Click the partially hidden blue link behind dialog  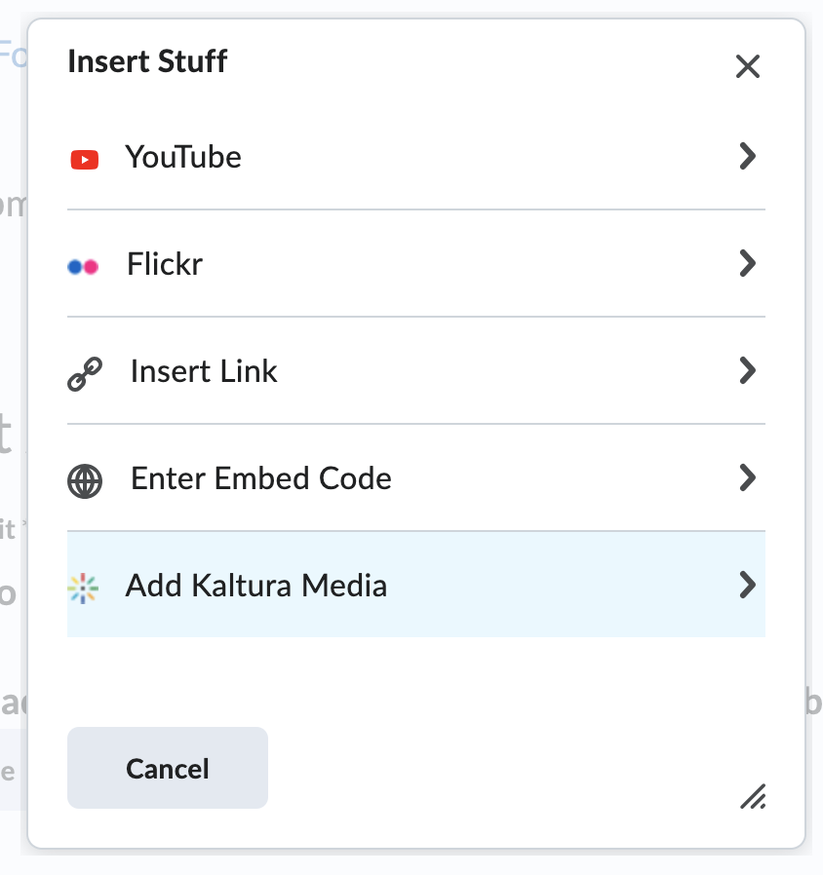(13, 52)
